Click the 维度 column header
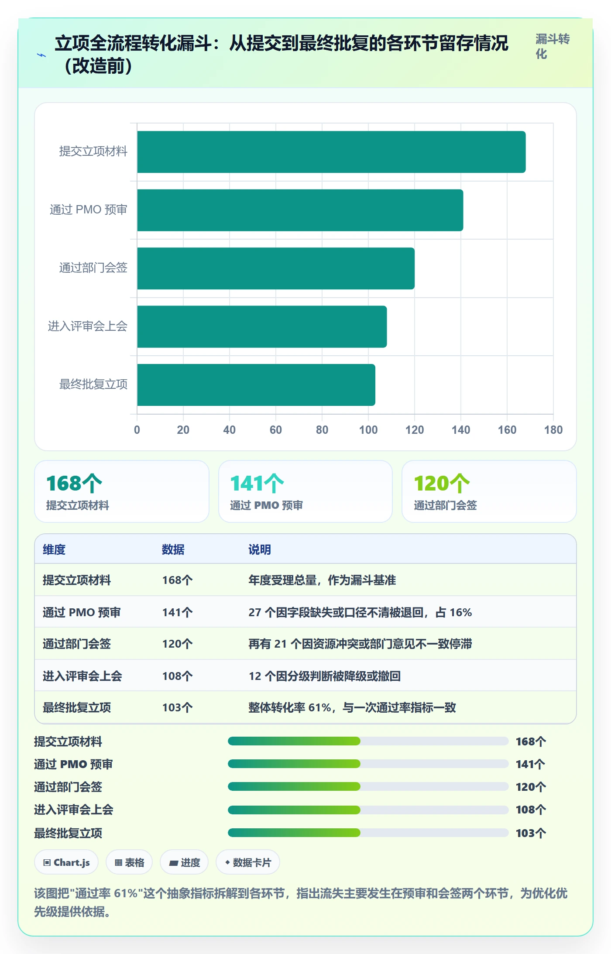Viewport: 611px width, 954px height. (x=54, y=549)
